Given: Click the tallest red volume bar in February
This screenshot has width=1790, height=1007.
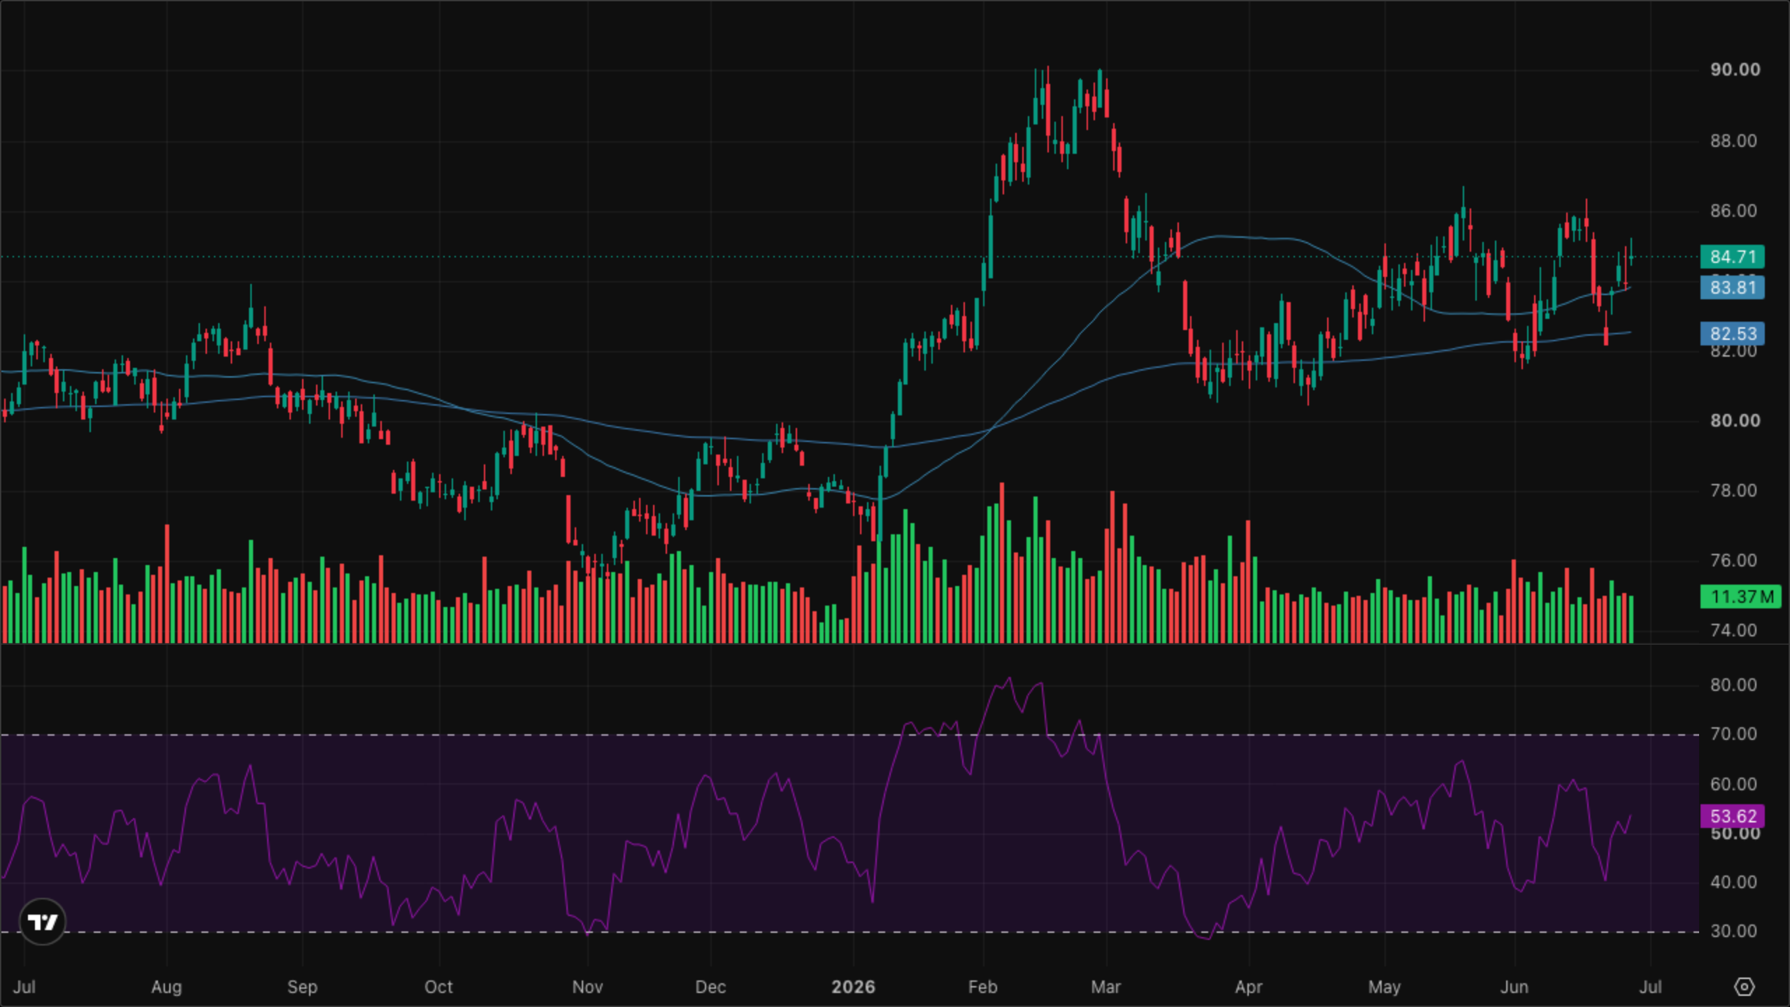Looking at the screenshot, I should click(x=1002, y=563).
